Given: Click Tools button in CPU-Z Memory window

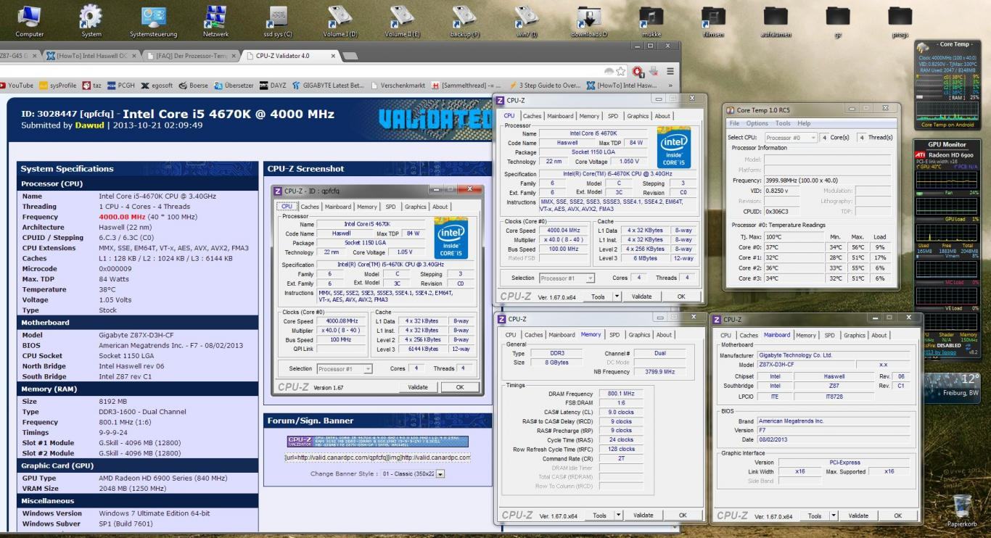Looking at the screenshot, I should (599, 516).
